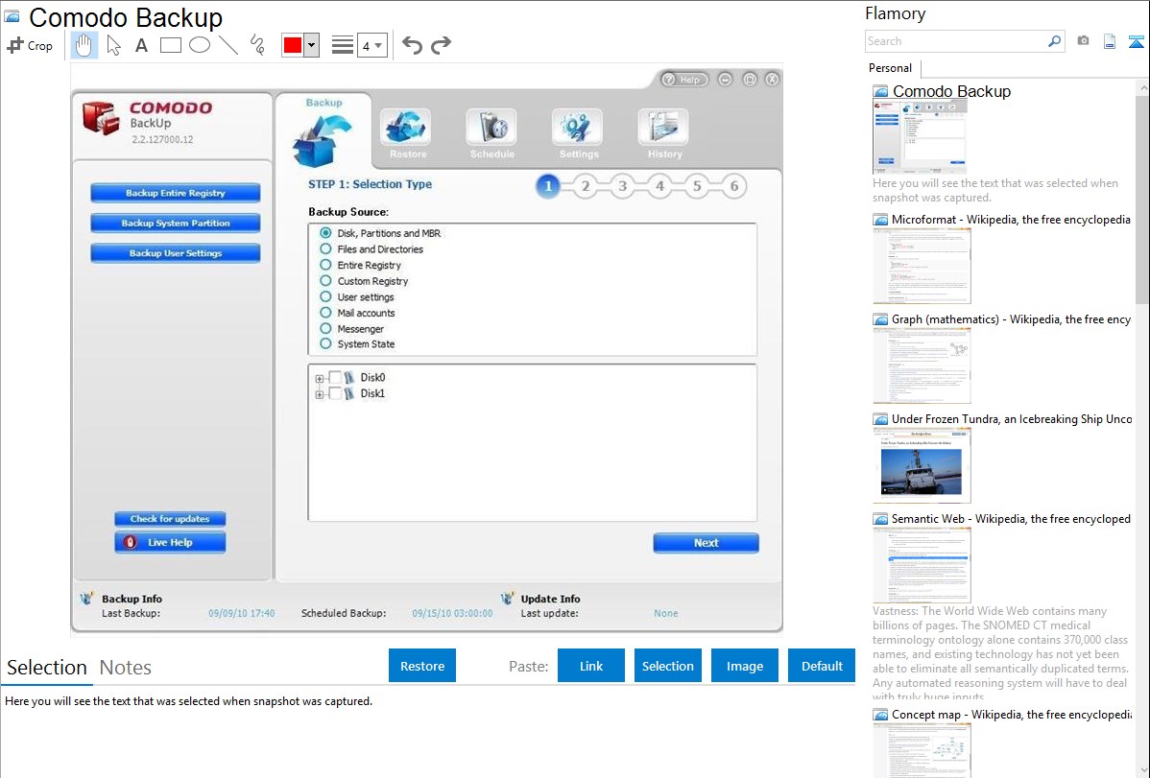Undo the last annotation

pos(412,45)
